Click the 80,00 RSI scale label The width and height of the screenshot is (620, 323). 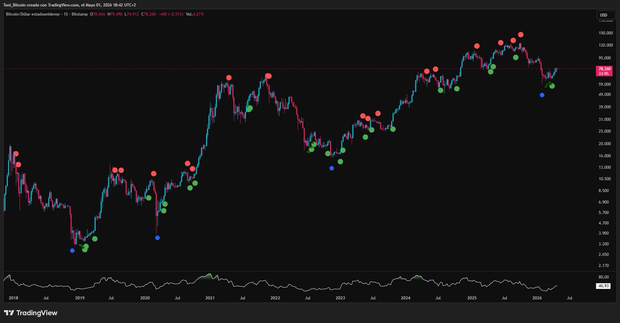603,277
